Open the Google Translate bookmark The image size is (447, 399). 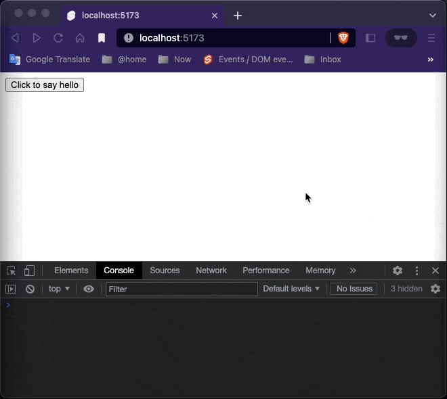tap(50, 60)
